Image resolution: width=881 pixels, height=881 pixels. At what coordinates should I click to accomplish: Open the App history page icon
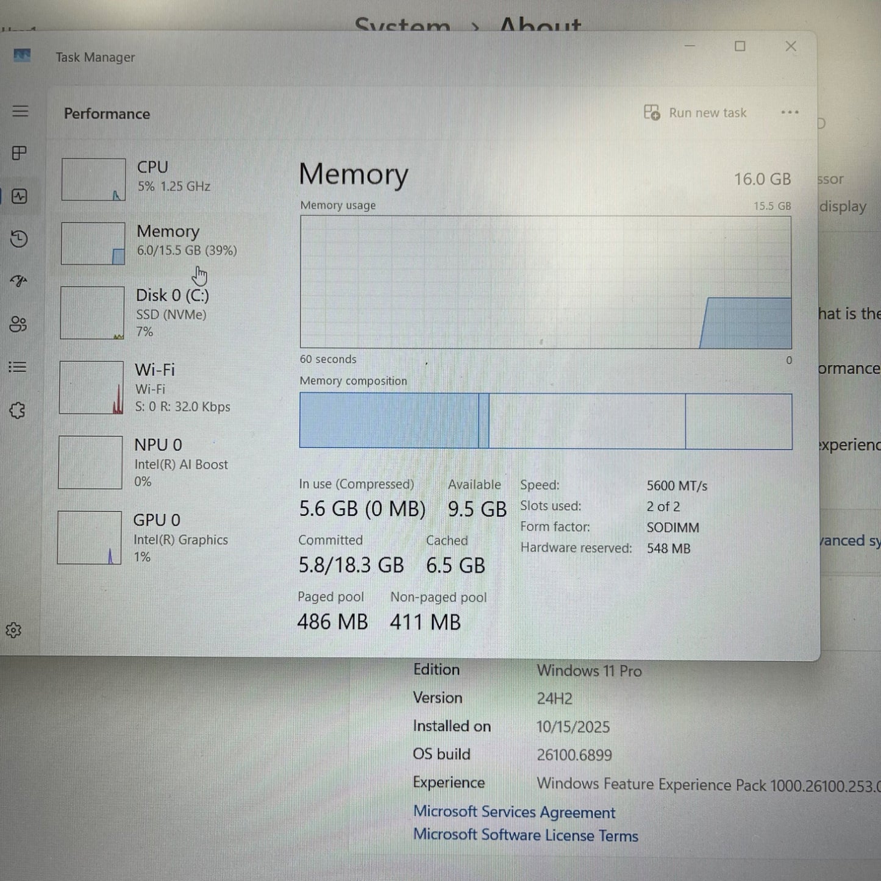pos(19,239)
